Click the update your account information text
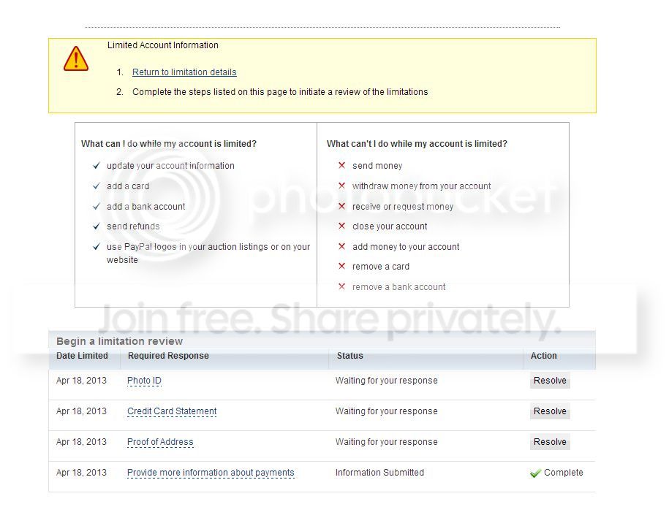Viewport: 669px width, 507px height. [170, 165]
